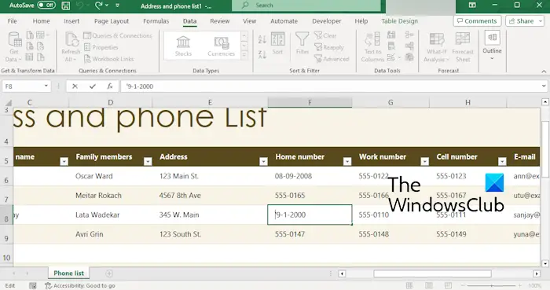The height and width of the screenshot is (290, 550).
Task: Open the Home number column filter dropdown
Action: (347, 161)
